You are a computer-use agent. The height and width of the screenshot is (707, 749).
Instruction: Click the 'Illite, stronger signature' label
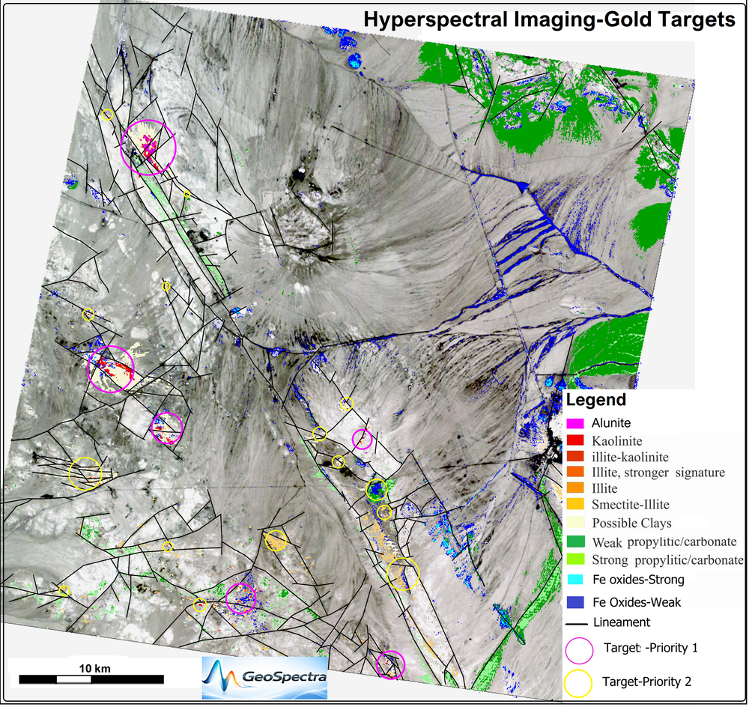(658, 473)
